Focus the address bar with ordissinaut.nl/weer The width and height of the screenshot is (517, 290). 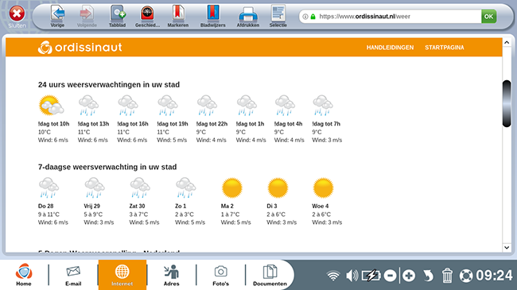point(390,17)
